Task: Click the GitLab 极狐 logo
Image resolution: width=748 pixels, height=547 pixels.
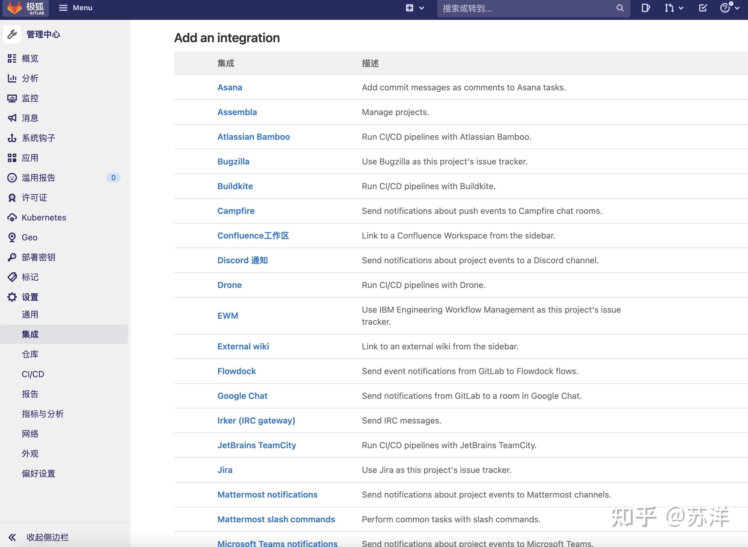Action: pyautogui.click(x=25, y=8)
